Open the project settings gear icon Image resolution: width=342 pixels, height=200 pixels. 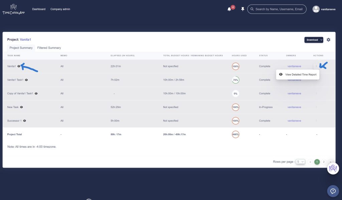tap(328, 40)
